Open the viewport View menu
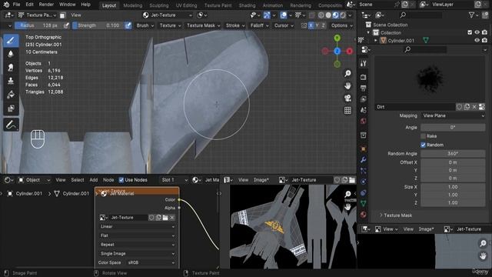 pyautogui.click(x=75, y=15)
